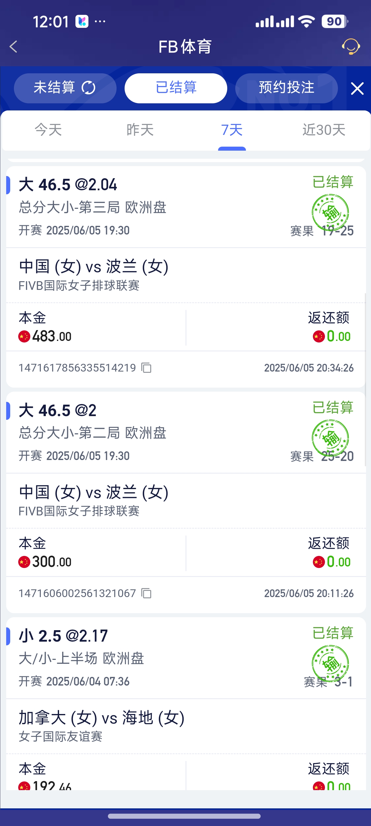The height and width of the screenshot is (826, 371).
Task: Close the bet history panel with X
Action: pos(357,88)
